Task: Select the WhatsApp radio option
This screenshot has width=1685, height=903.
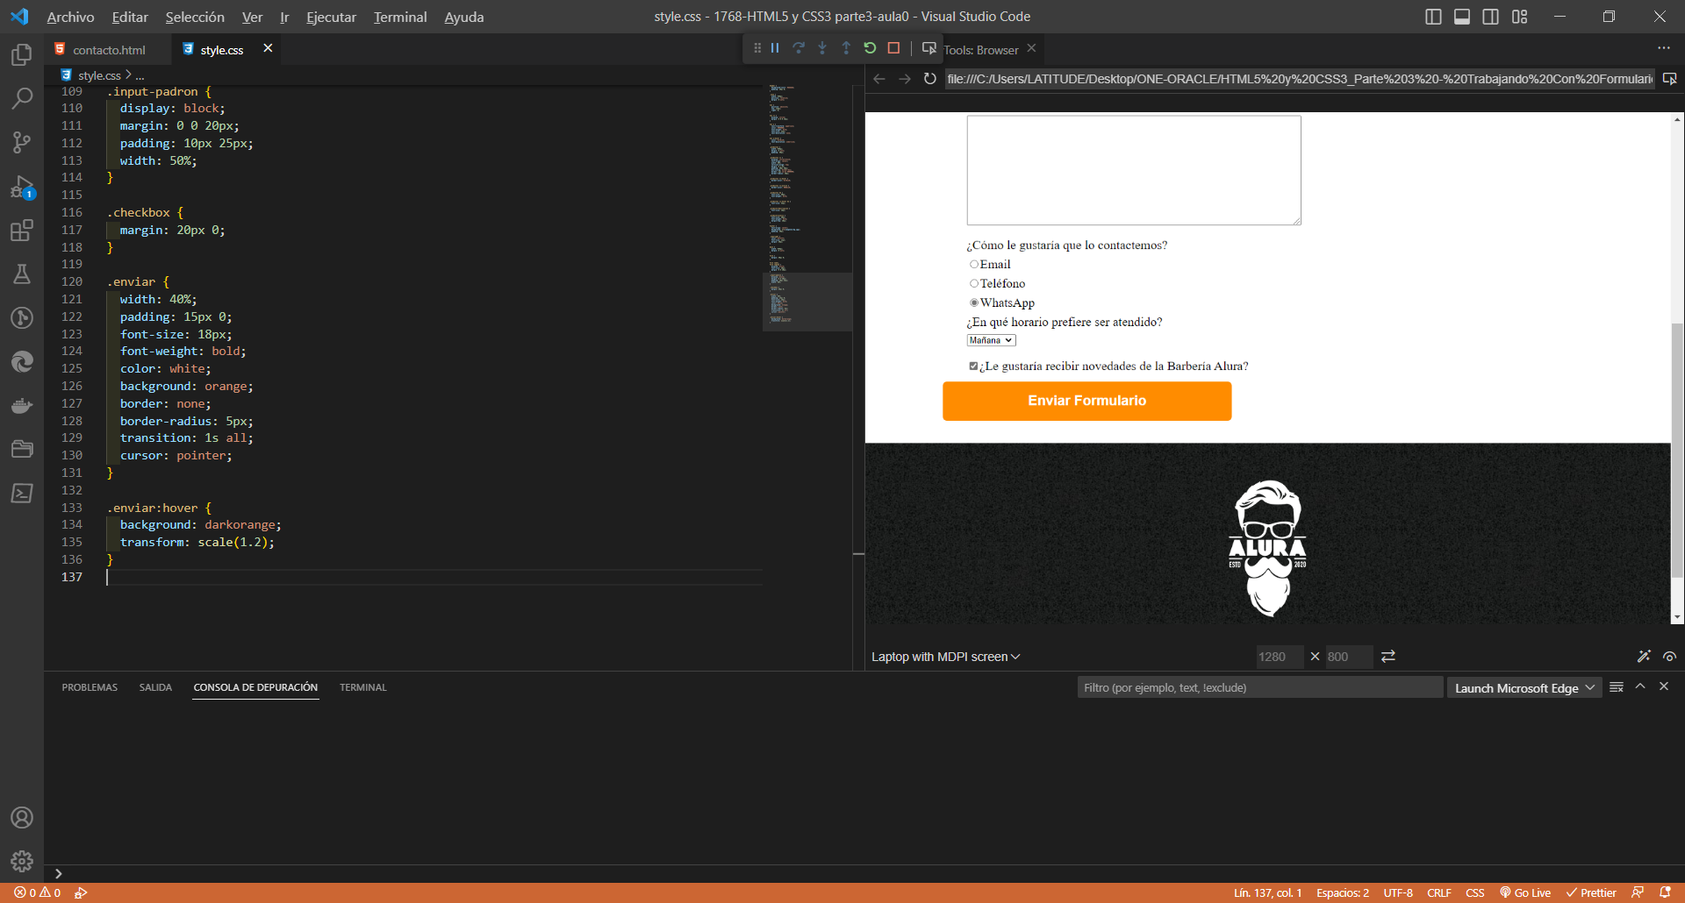Action: (x=974, y=303)
